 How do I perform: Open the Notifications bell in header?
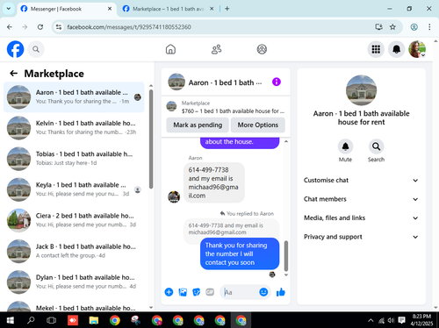click(x=396, y=49)
